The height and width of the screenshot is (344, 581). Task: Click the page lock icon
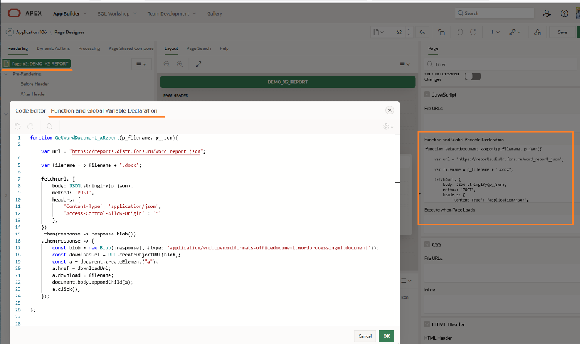pyautogui.click(x=441, y=32)
